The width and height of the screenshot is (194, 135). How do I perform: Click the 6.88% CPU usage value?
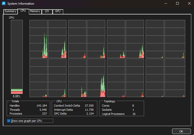pyautogui.click(x=17, y=96)
